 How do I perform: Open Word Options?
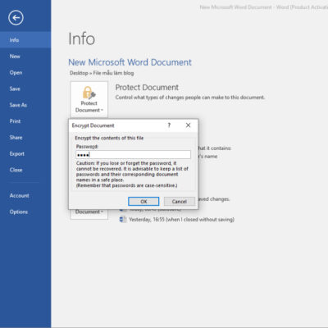point(25,212)
